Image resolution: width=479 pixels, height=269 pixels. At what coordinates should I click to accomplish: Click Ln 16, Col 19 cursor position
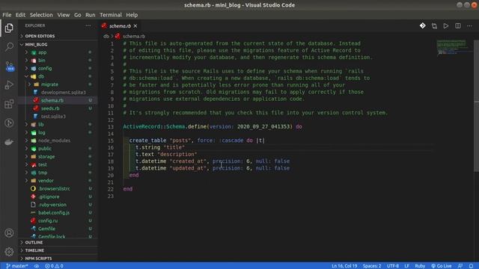344,266
